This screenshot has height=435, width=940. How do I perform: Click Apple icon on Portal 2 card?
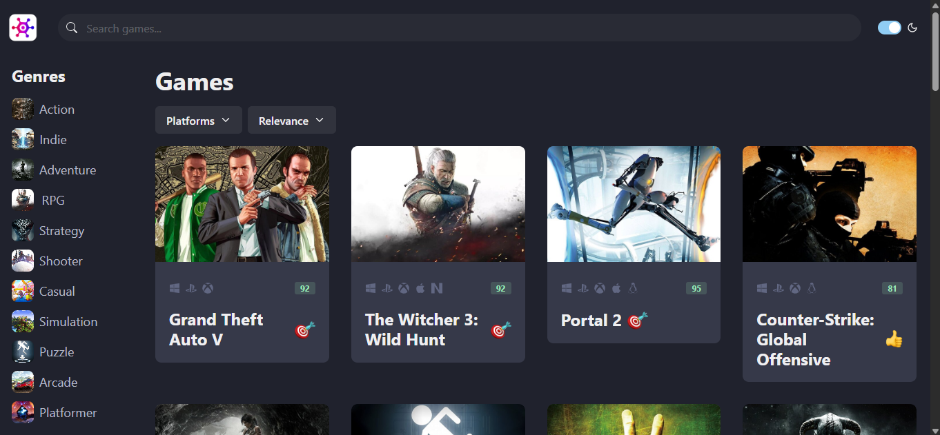[616, 288]
